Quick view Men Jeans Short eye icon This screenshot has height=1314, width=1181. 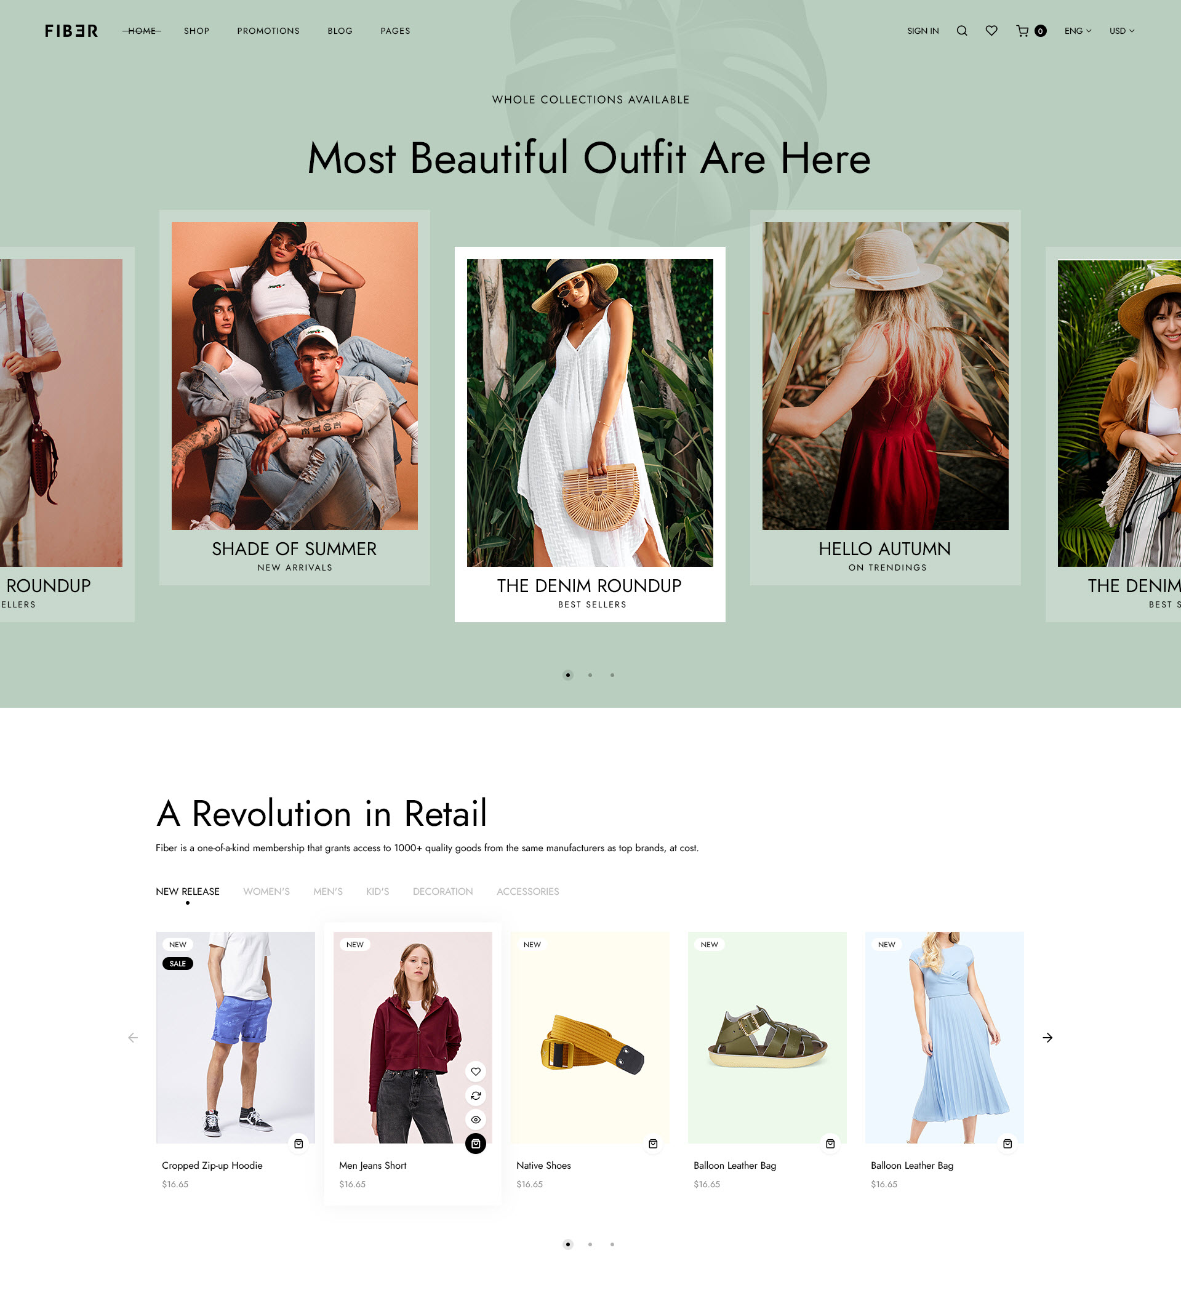(476, 1120)
